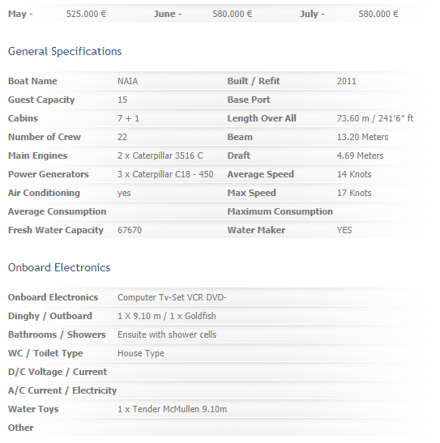Click the July price 580.000 €
This screenshot has height=443, width=440.
click(378, 14)
